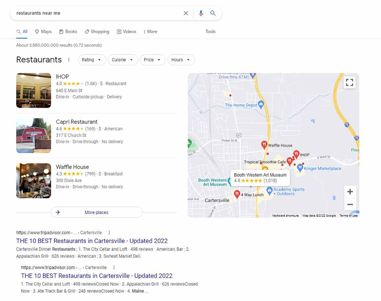This screenshot has height=301, width=381.
Task: Select the 4 Way Lunch map pin
Action: tap(237, 194)
